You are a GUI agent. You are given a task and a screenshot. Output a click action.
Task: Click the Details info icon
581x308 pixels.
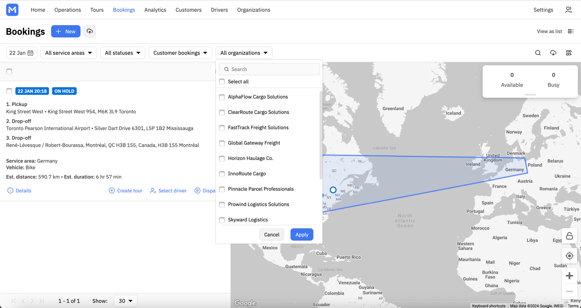click(x=10, y=191)
